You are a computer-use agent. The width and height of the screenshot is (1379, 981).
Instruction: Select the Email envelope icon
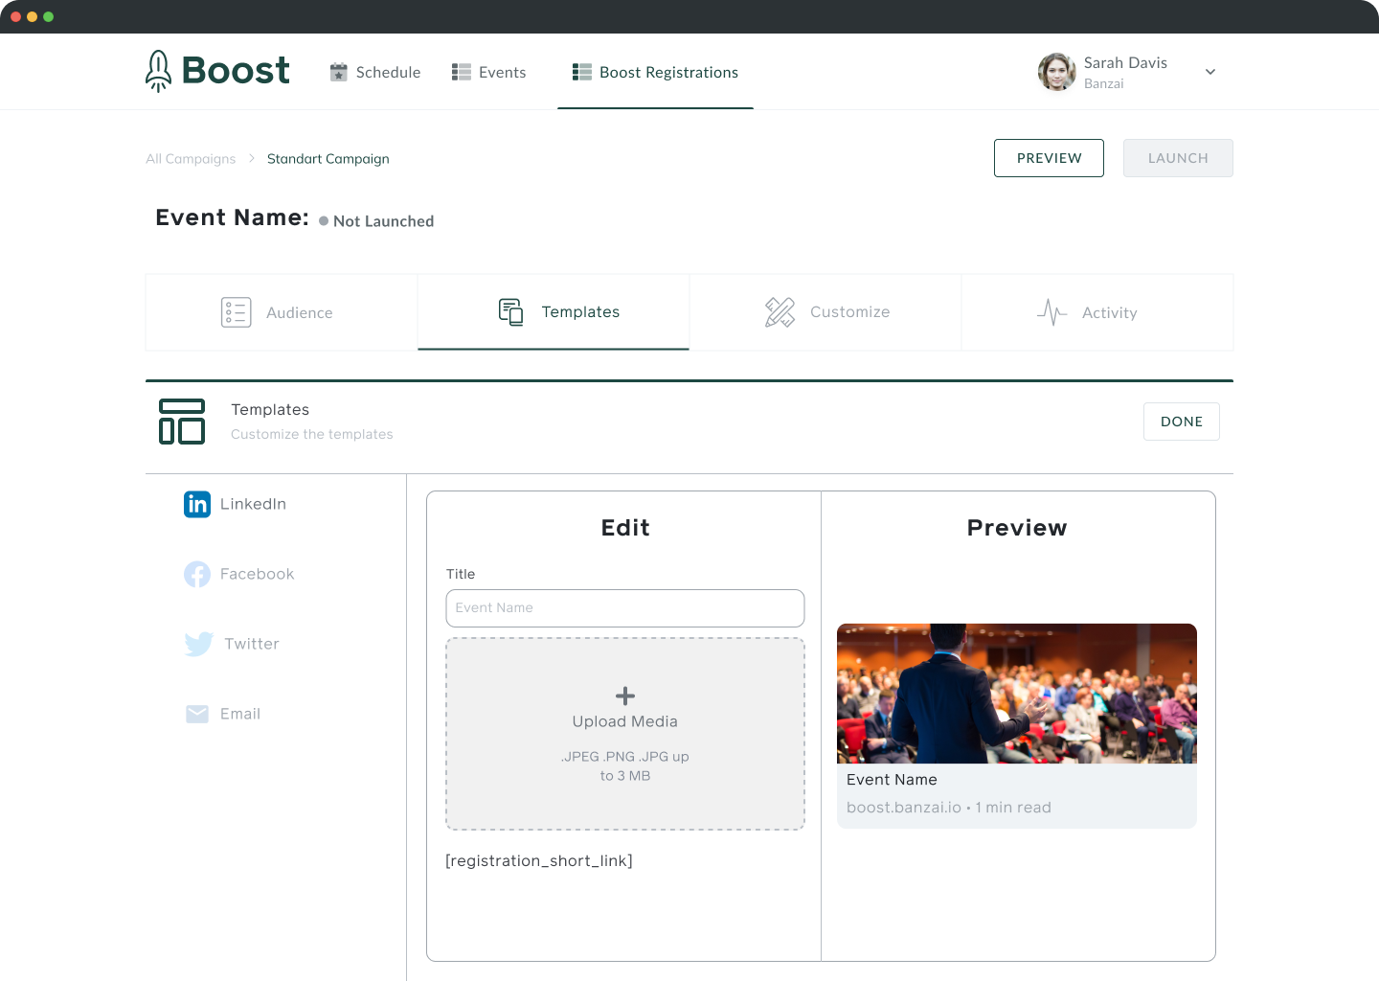pos(197,714)
